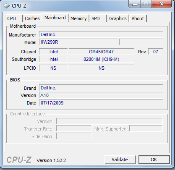Select the BIOS Date 07/17/2009 field
This screenshot has height=170, width=175.
pyautogui.click(x=101, y=103)
